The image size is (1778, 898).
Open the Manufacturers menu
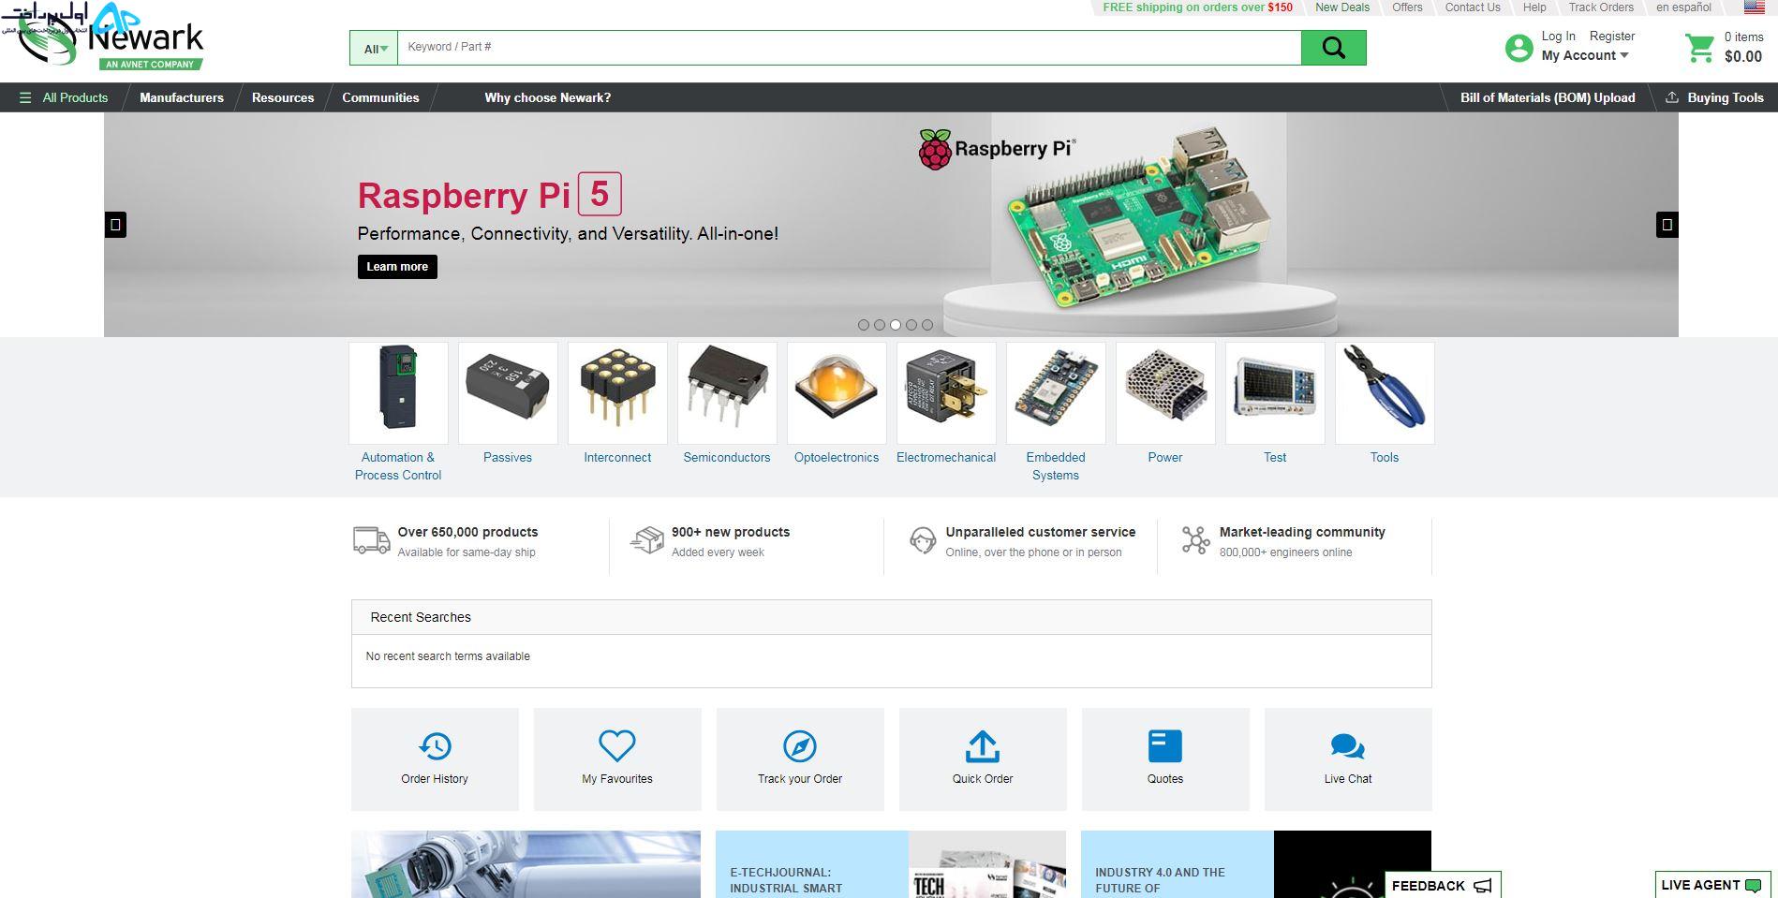[x=182, y=97]
